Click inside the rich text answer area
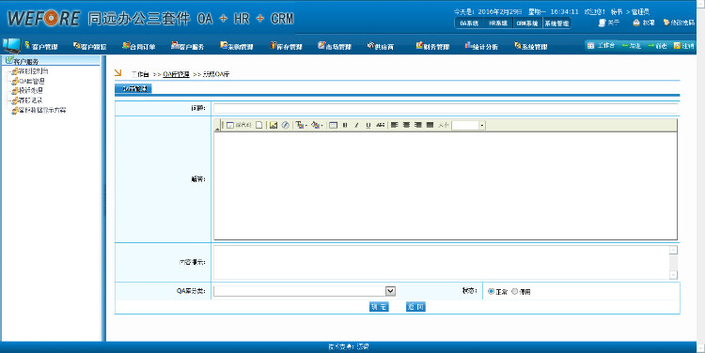705x353 pixels. click(446, 186)
